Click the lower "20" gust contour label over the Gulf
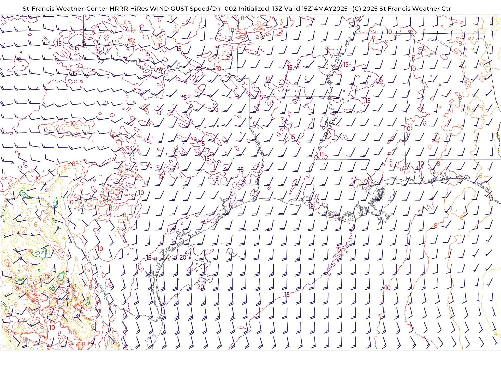Image resolution: width=501 pixels, height=365 pixels. 201,287
